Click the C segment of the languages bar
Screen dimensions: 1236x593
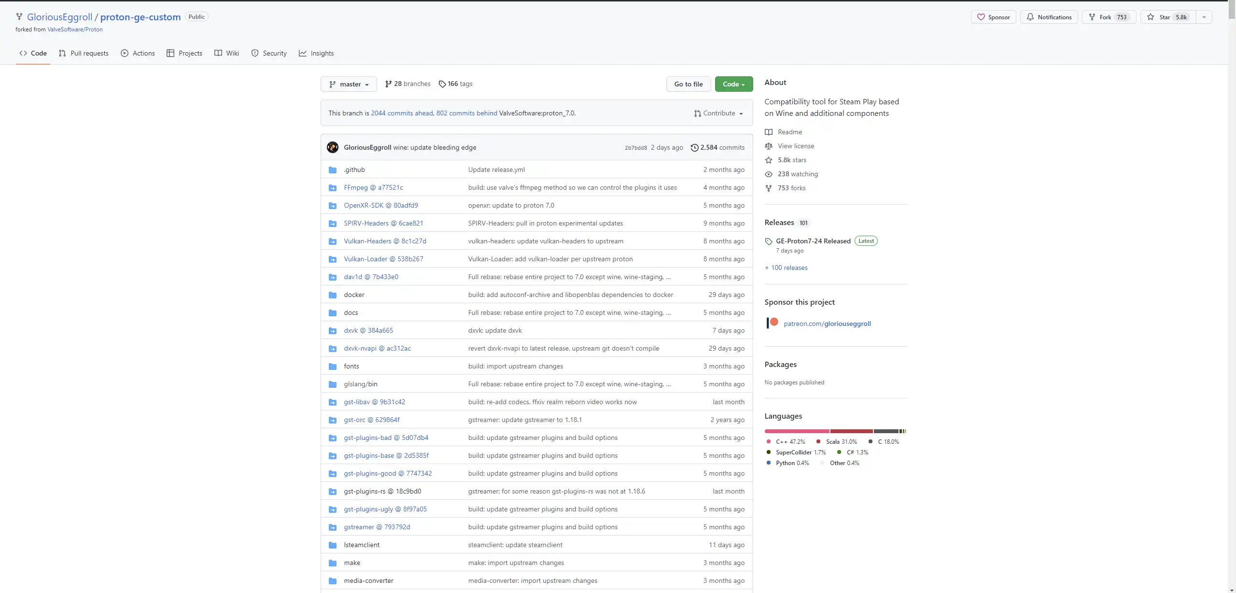coord(886,431)
